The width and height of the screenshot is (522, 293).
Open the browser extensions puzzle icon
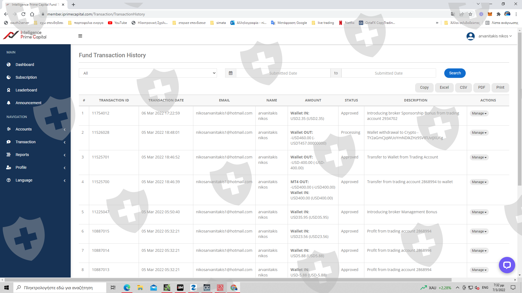[x=498, y=14]
